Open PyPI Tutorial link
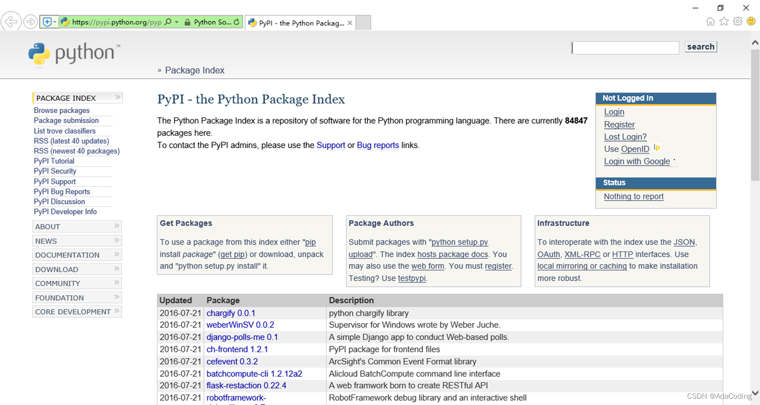The height and width of the screenshot is (405, 760). click(54, 161)
